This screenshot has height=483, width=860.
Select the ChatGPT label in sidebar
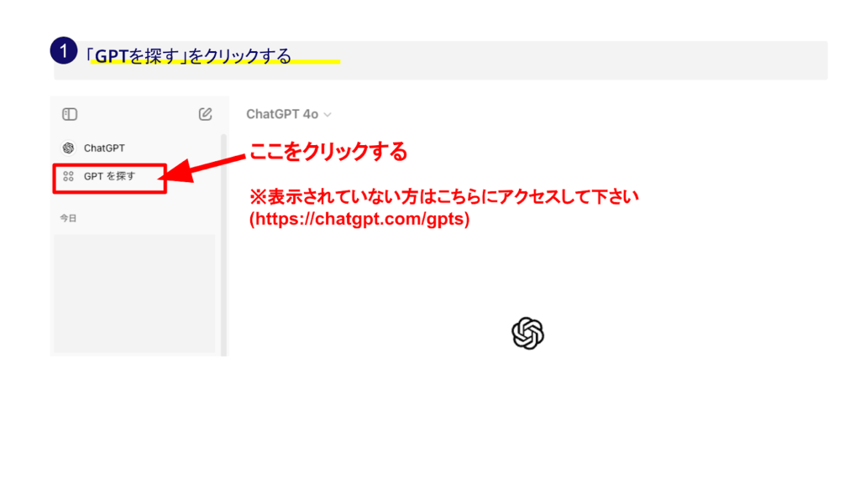(104, 148)
